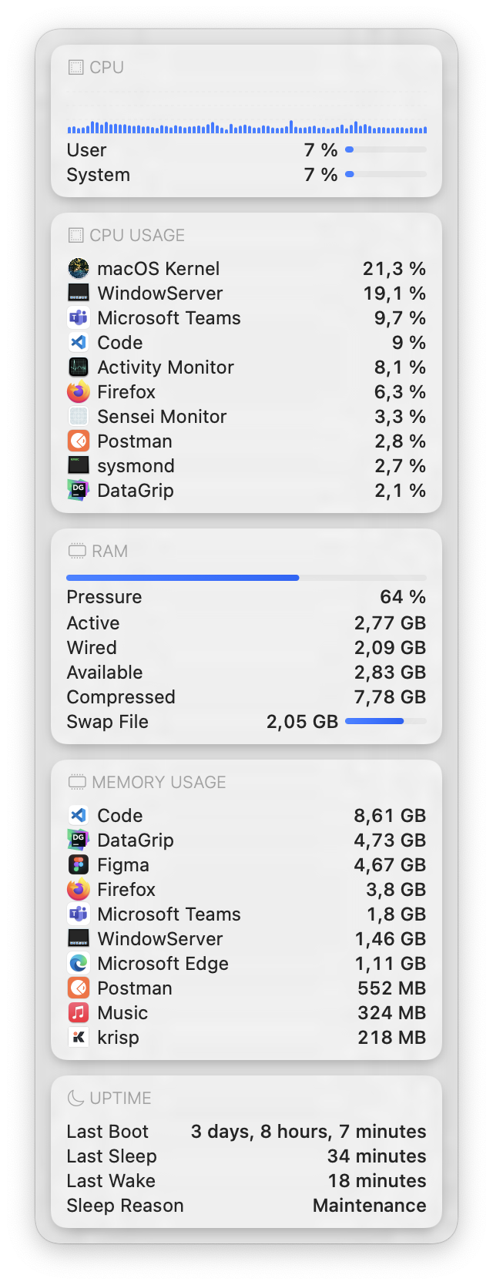Click the Music app icon
This screenshot has width=493, height=1285.
pyautogui.click(x=79, y=1012)
